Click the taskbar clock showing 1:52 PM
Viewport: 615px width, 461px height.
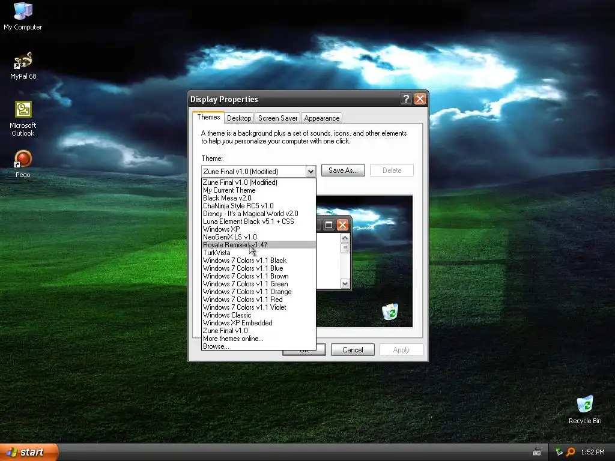593,452
